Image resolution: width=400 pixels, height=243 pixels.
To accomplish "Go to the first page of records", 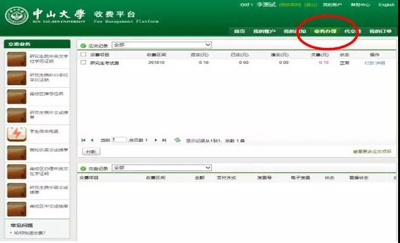I will pyautogui.click(x=83, y=140).
